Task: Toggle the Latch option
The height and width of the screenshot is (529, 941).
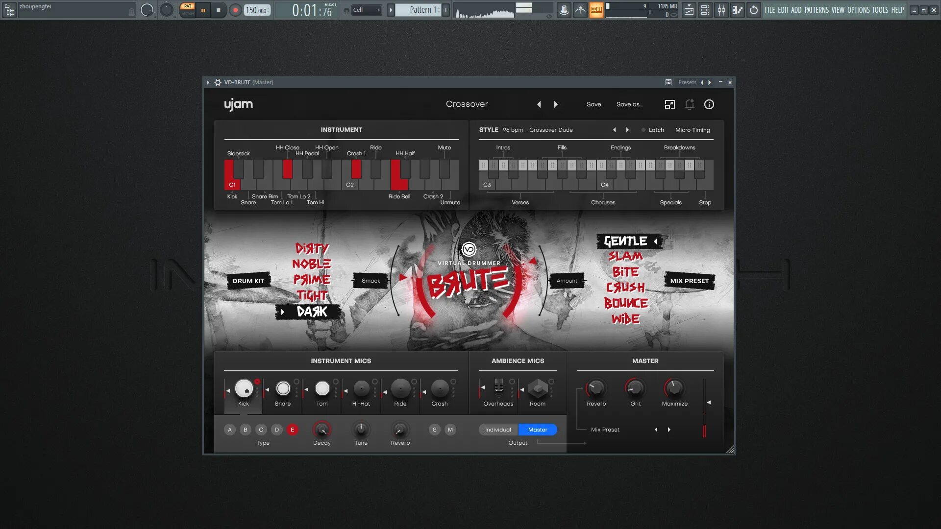Action: point(652,130)
